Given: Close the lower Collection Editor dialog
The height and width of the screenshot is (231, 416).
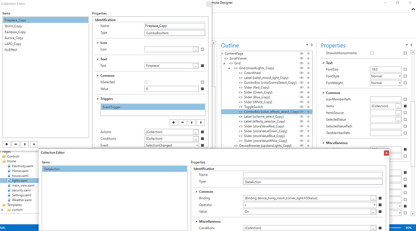Looking at the screenshot, I should pos(386,153).
